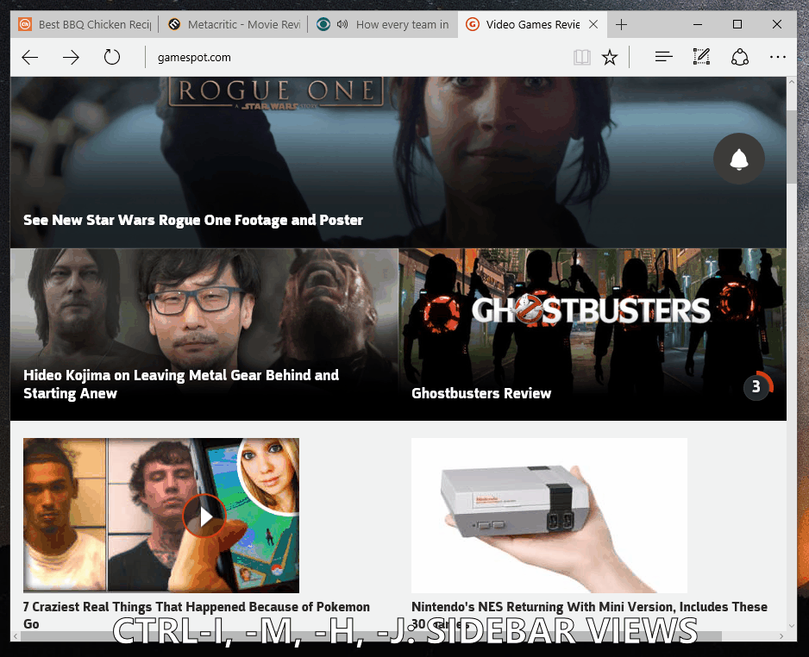Navigate back to the previous page
The height and width of the screenshot is (657, 809).
(x=28, y=57)
